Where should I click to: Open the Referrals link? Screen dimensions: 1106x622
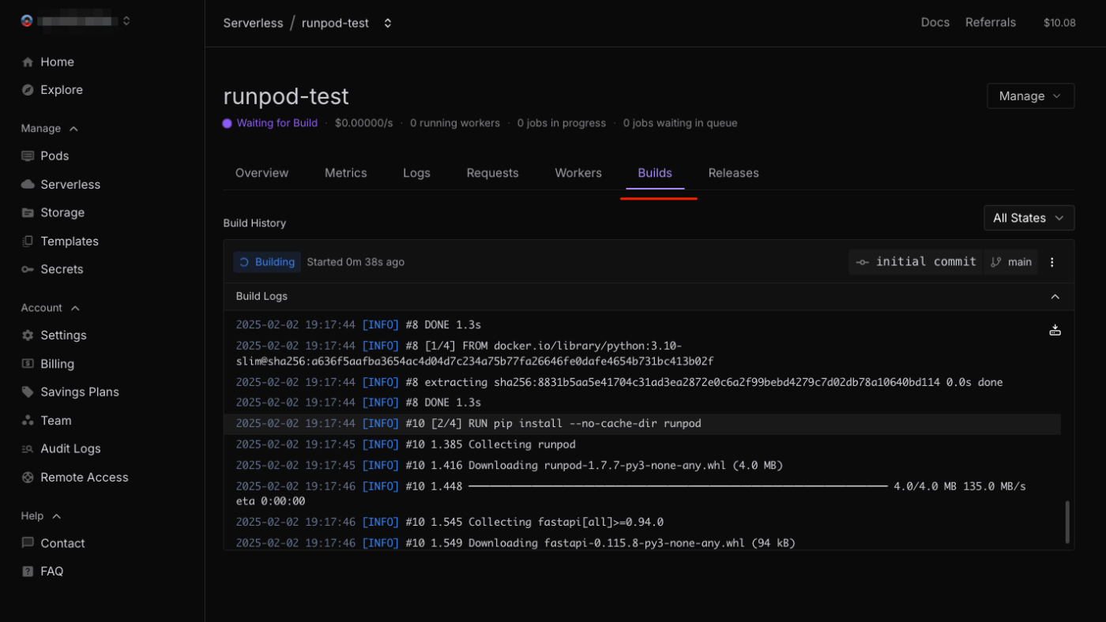[991, 22]
